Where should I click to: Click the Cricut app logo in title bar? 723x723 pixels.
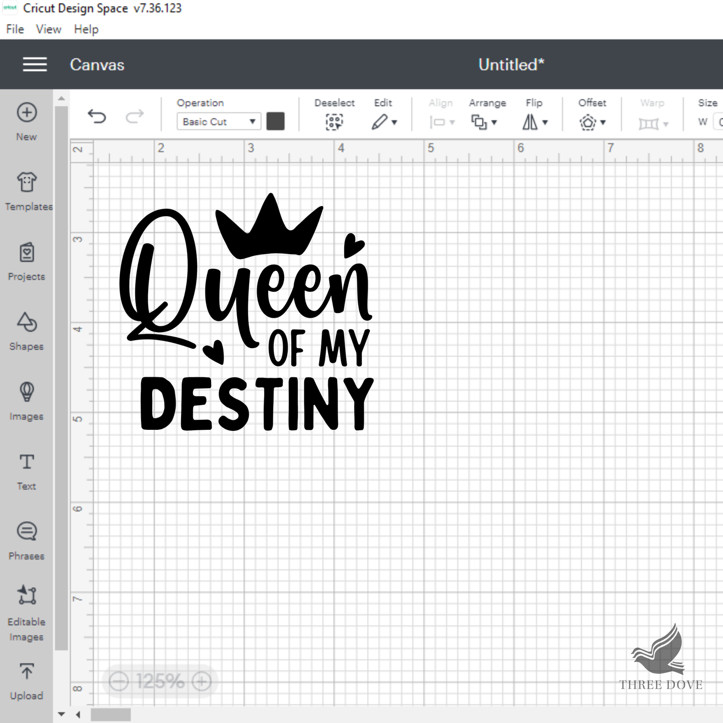(x=11, y=8)
